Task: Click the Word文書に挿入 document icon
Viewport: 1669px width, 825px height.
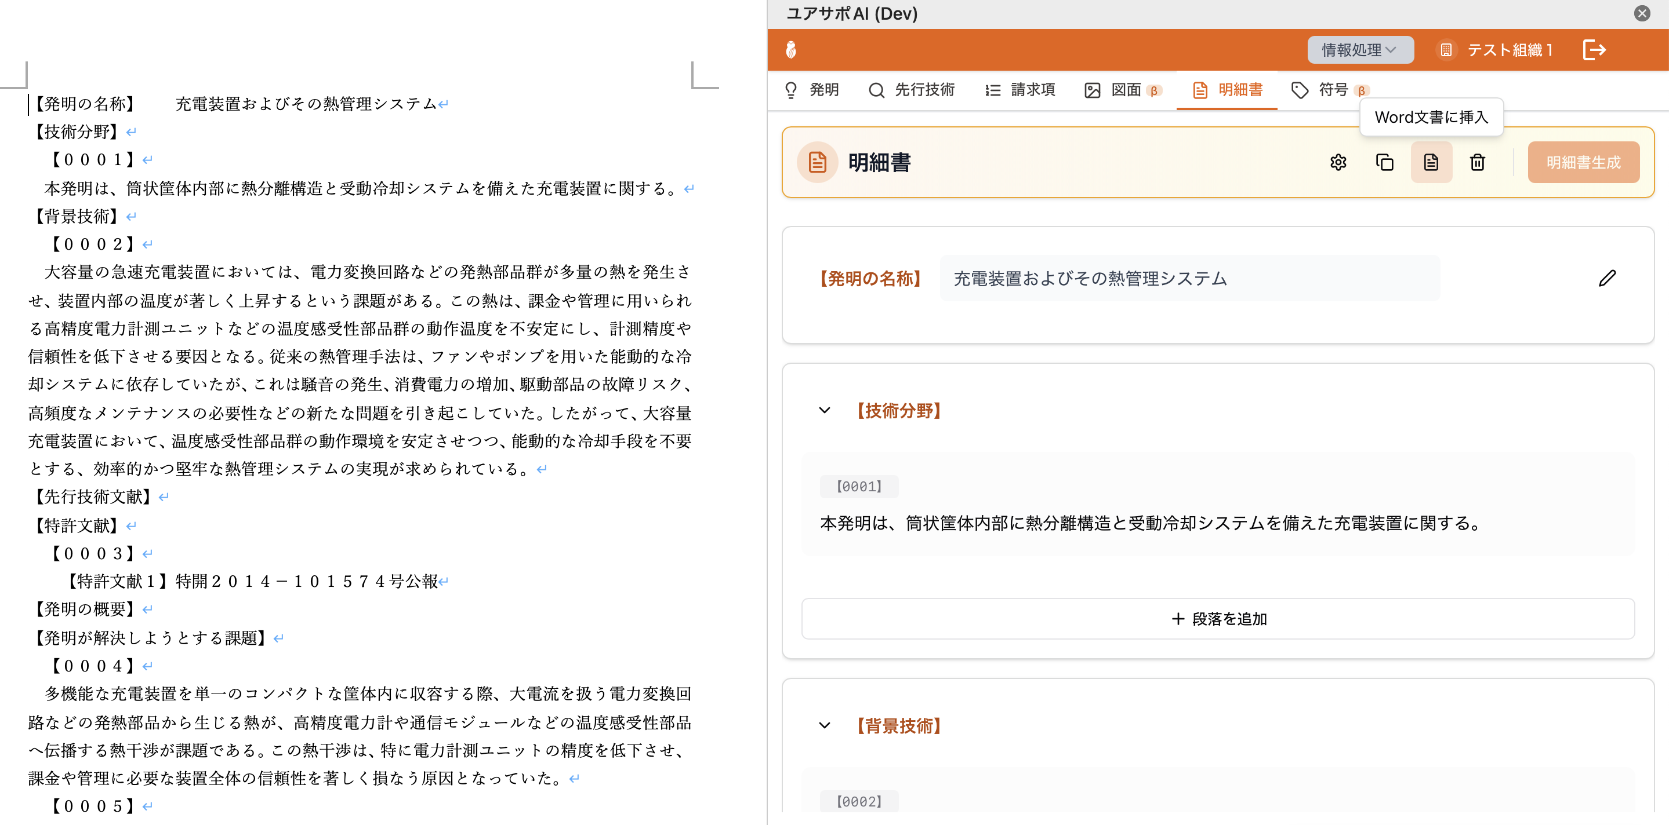Action: click(1431, 162)
